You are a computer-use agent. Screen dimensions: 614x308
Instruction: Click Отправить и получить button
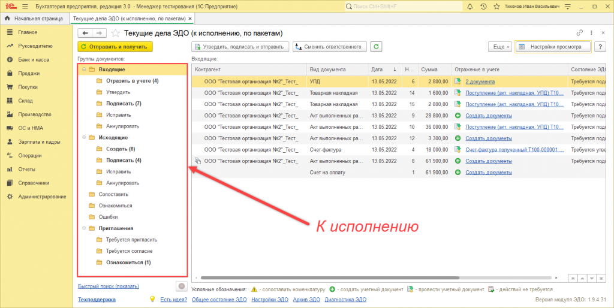pos(115,47)
